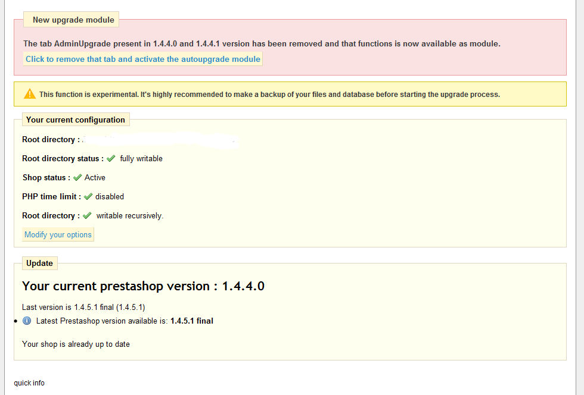Viewport: 584px width, 395px height.
Task: Click the yellow warning triangle icon
Action: (30, 94)
